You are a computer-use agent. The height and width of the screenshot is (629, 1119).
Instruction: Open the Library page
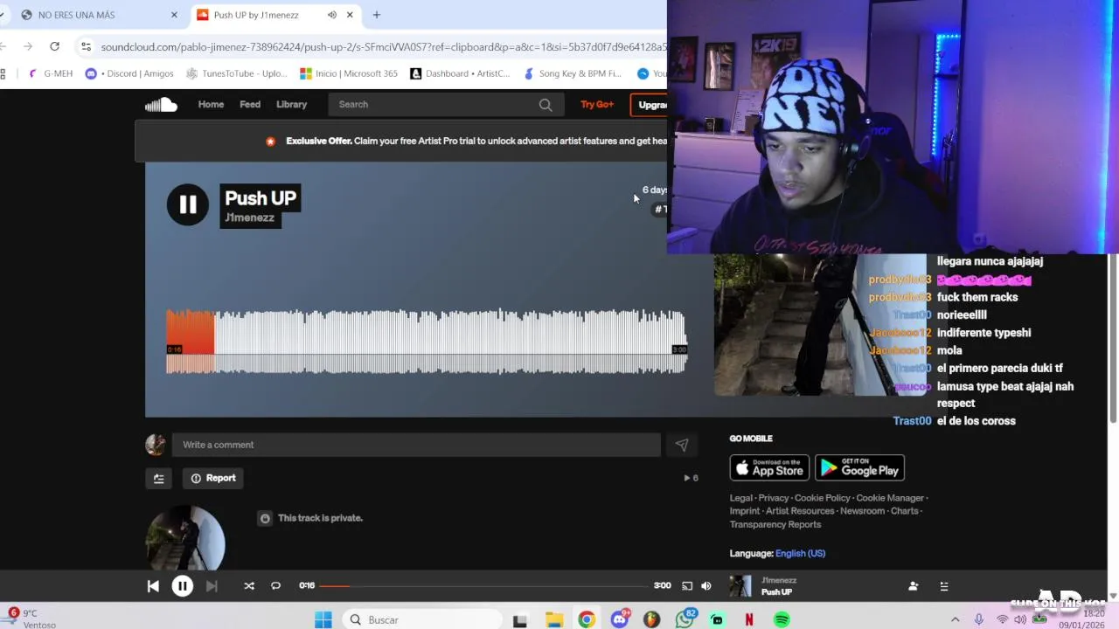(291, 105)
